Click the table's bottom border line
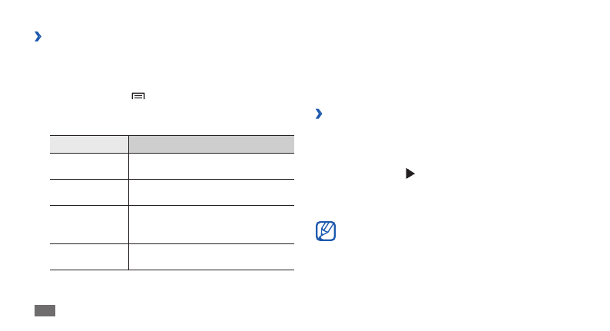 pyautogui.click(x=172, y=270)
